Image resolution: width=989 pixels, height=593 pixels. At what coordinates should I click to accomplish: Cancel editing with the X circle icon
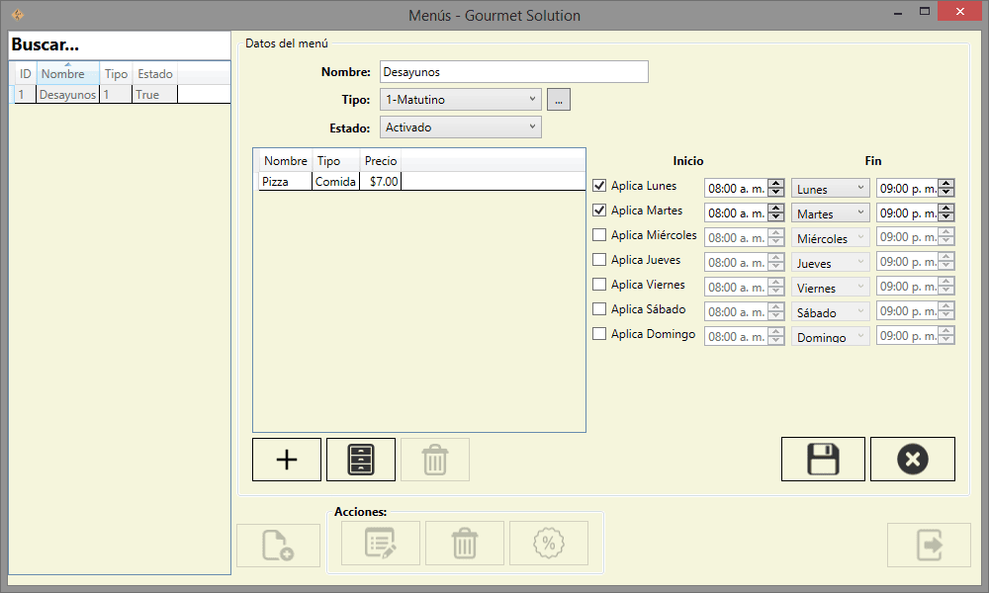912,460
